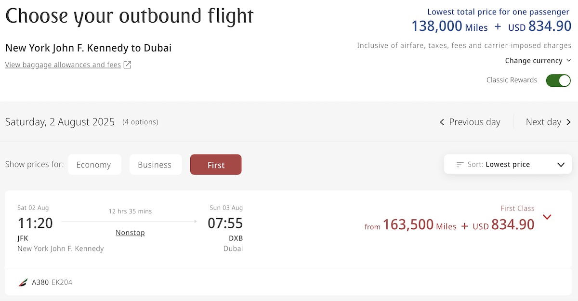Select the Economy price tab
The height and width of the screenshot is (301, 578).
pos(94,165)
